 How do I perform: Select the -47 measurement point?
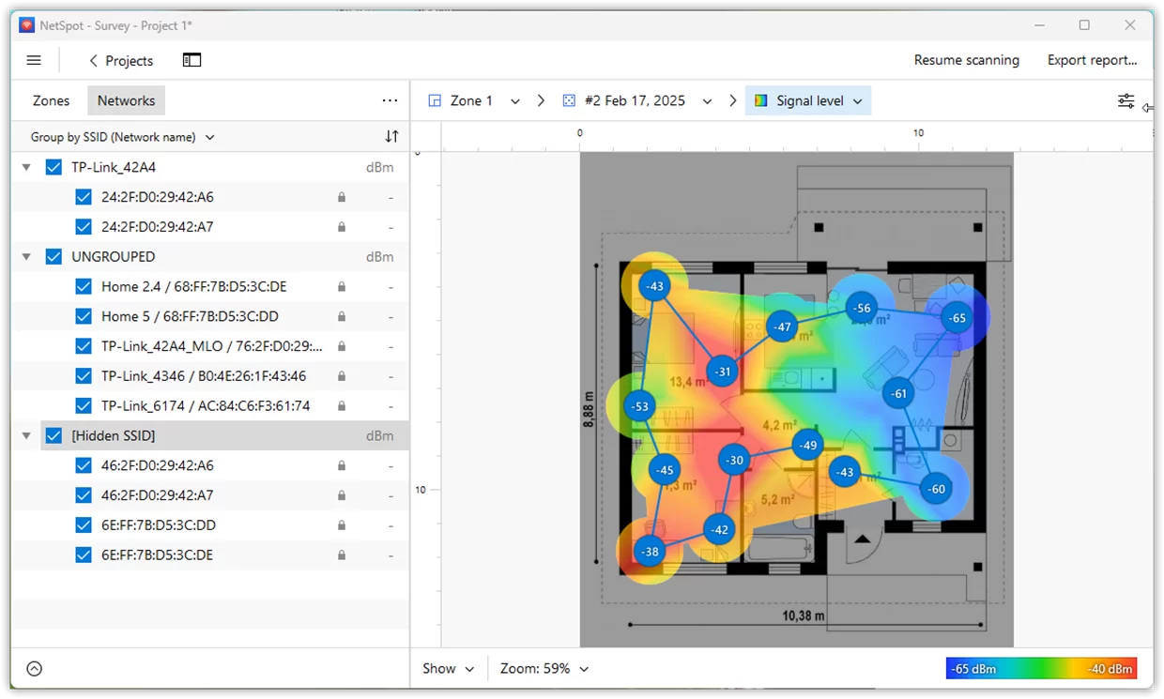point(781,327)
